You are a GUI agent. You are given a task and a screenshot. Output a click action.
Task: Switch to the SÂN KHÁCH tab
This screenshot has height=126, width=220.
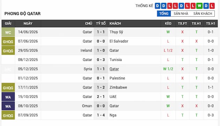tap(203, 14)
